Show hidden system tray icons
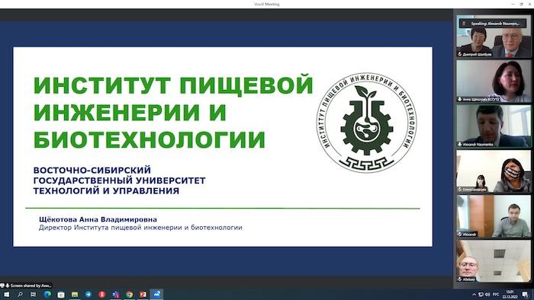The height and width of the screenshot is (300, 534). tap(474, 295)
